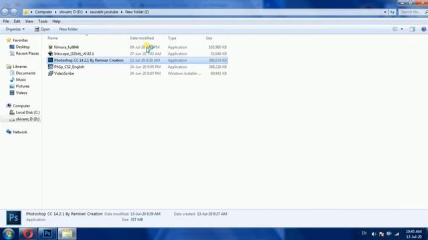Click the large Ps icon in details pane

click(x=13, y=218)
